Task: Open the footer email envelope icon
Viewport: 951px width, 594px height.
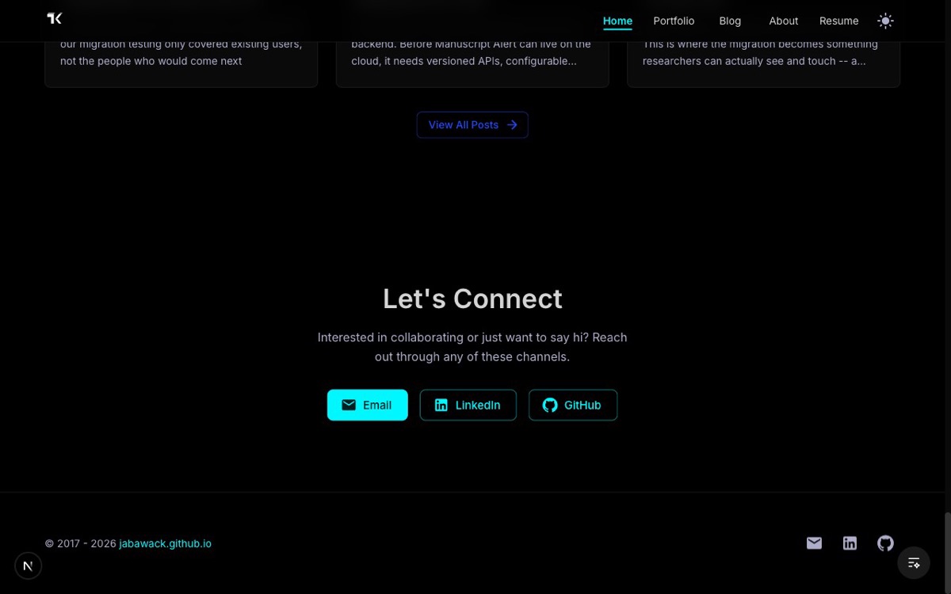Action: [814, 543]
